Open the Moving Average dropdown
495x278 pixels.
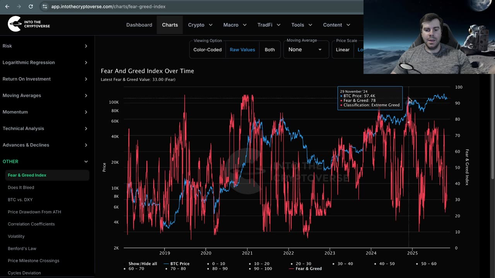(x=306, y=49)
